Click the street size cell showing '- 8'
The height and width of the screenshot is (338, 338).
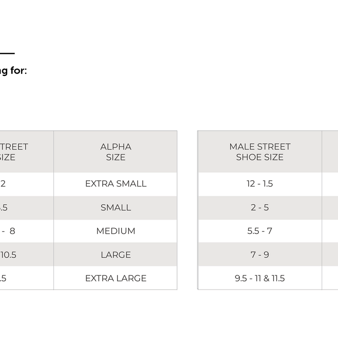[x=27, y=231]
